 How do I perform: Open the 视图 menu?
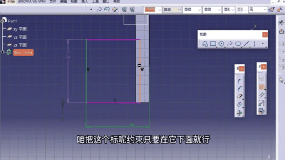pos(74,2)
